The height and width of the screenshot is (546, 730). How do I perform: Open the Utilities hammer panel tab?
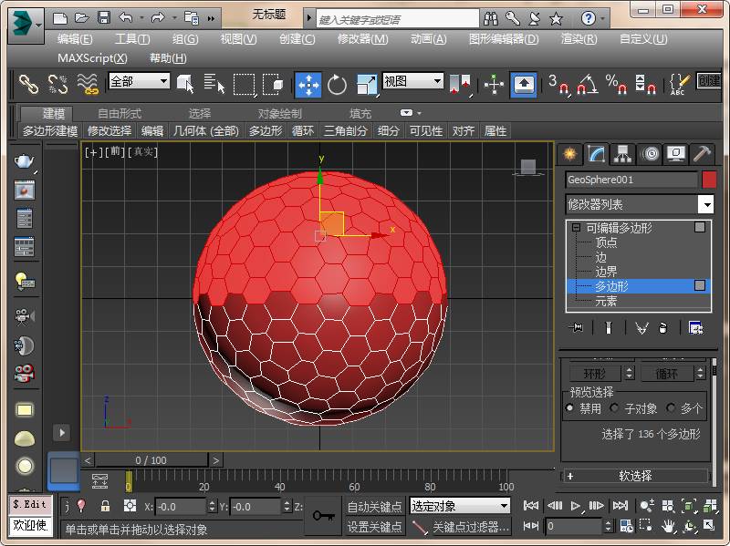click(x=702, y=153)
